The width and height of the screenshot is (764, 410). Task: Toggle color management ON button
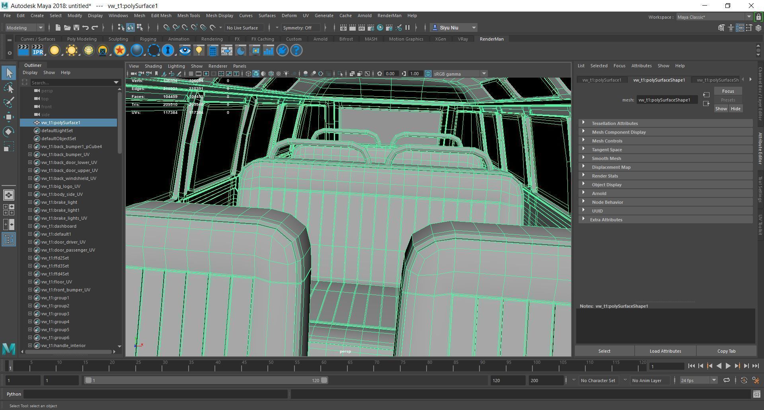pyautogui.click(x=428, y=74)
